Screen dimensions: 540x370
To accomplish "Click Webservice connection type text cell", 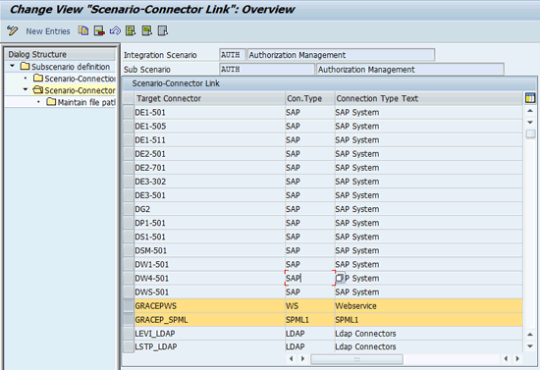I will tap(428, 305).
